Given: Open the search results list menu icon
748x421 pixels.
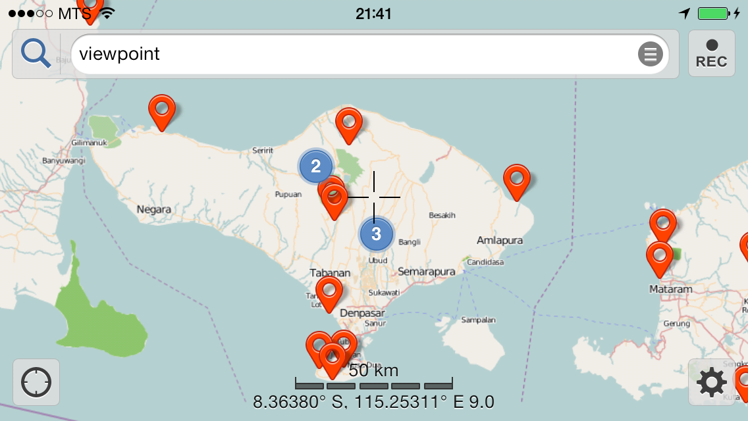Looking at the screenshot, I should (x=650, y=54).
